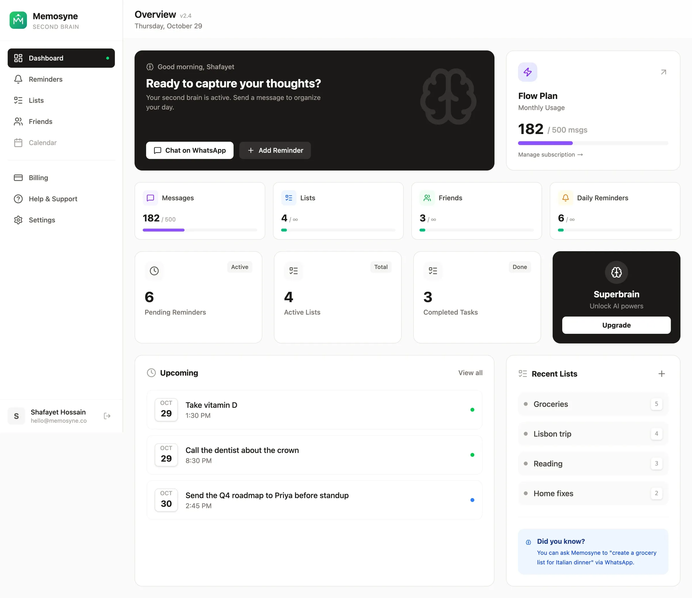Click the Memosyne green logo icon
692x598 pixels.
tap(18, 20)
